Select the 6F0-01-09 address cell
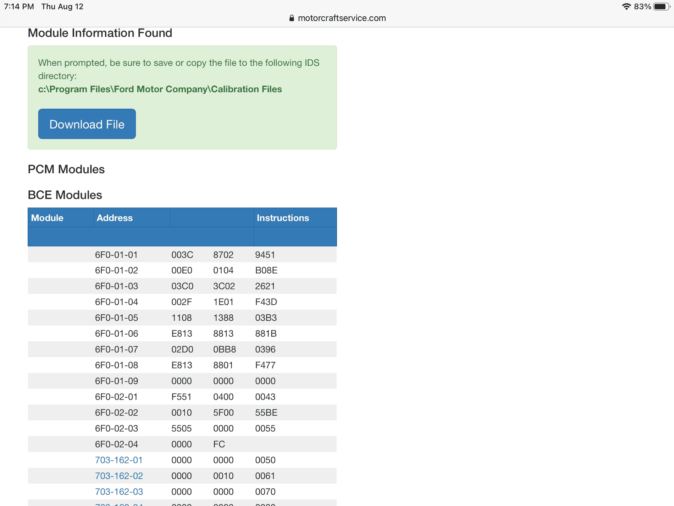The width and height of the screenshot is (674, 506). tap(116, 381)
